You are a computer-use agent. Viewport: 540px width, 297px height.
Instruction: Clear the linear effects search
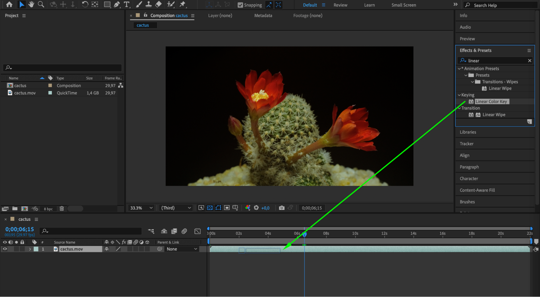(x=529, y=61)
